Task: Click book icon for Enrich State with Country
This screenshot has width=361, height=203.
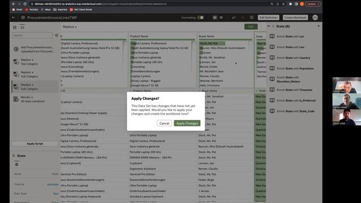Action: pyautogui.click(x=272, y=58)
